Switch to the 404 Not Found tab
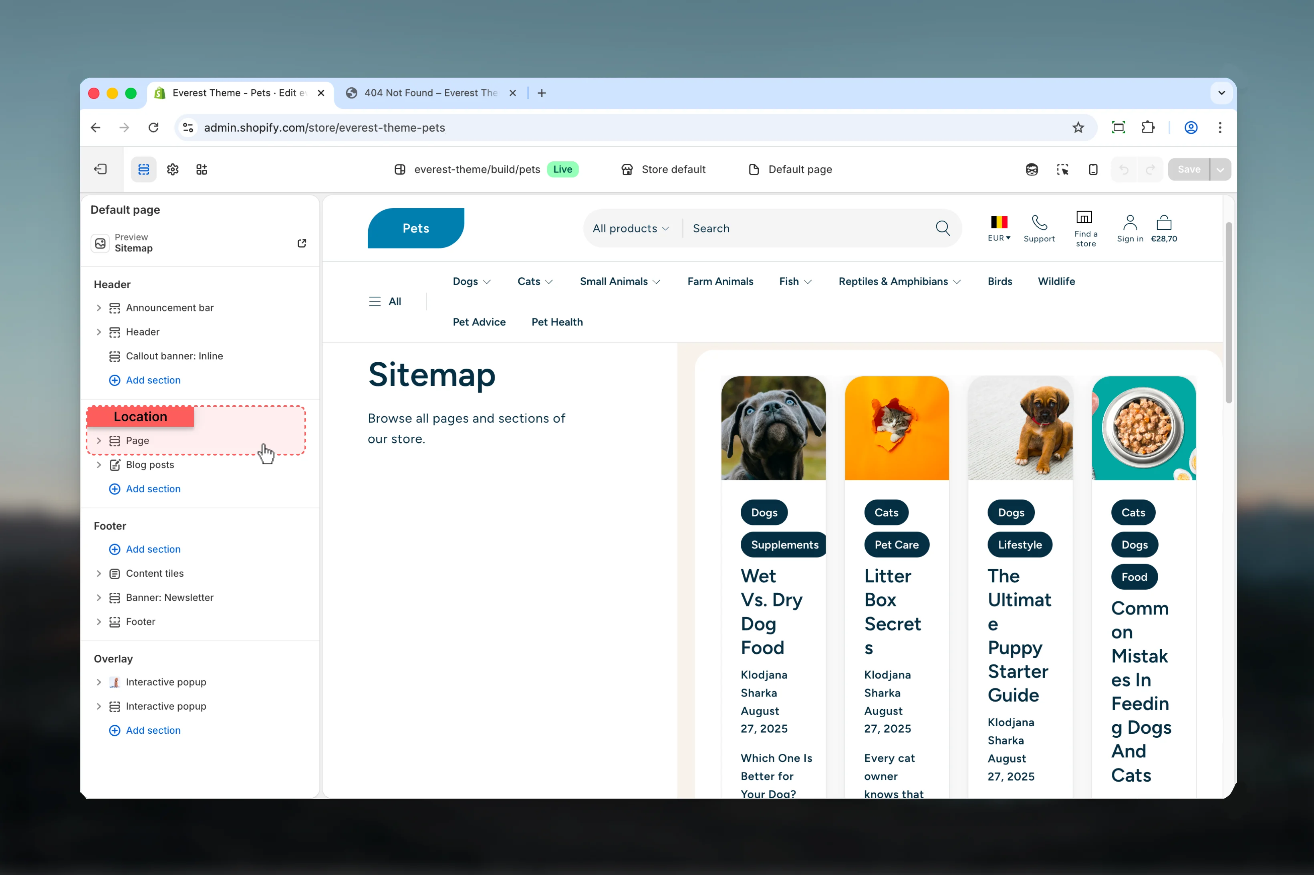Image resolution: width=1314 pixels, height=875 pixels. [x=431, y=92]
